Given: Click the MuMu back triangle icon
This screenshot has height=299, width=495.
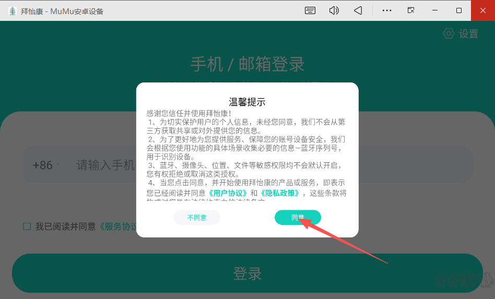Looking at the screenshot, I should click(358, 10).
